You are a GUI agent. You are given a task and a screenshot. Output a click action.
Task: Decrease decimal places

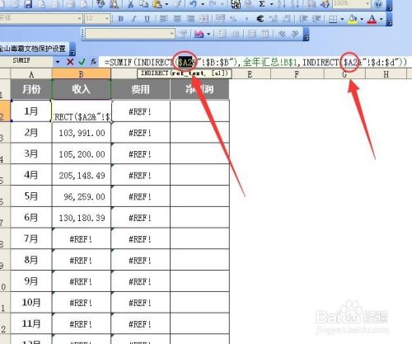tap(287, 19)
